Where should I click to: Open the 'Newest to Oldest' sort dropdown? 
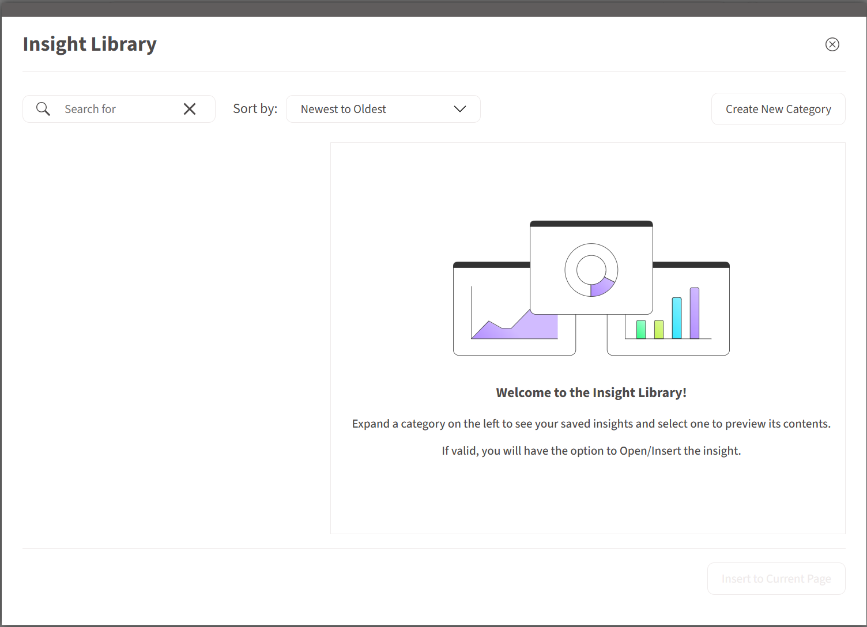point(383,109)
